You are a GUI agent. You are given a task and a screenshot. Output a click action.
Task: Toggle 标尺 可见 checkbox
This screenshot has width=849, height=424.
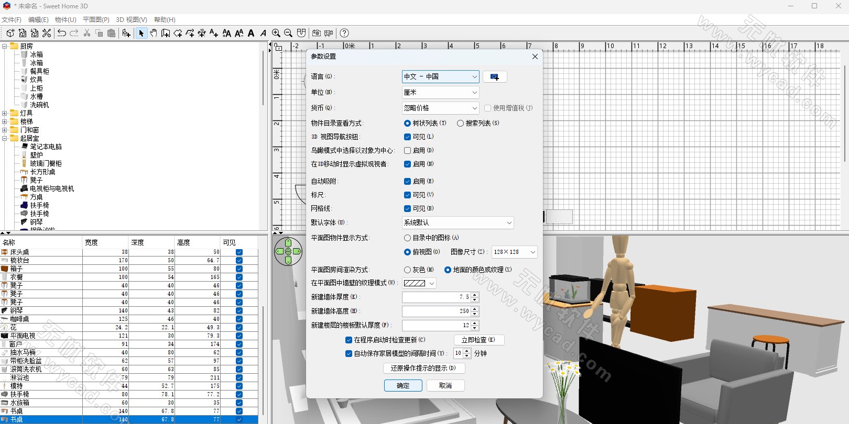(407, 195)
